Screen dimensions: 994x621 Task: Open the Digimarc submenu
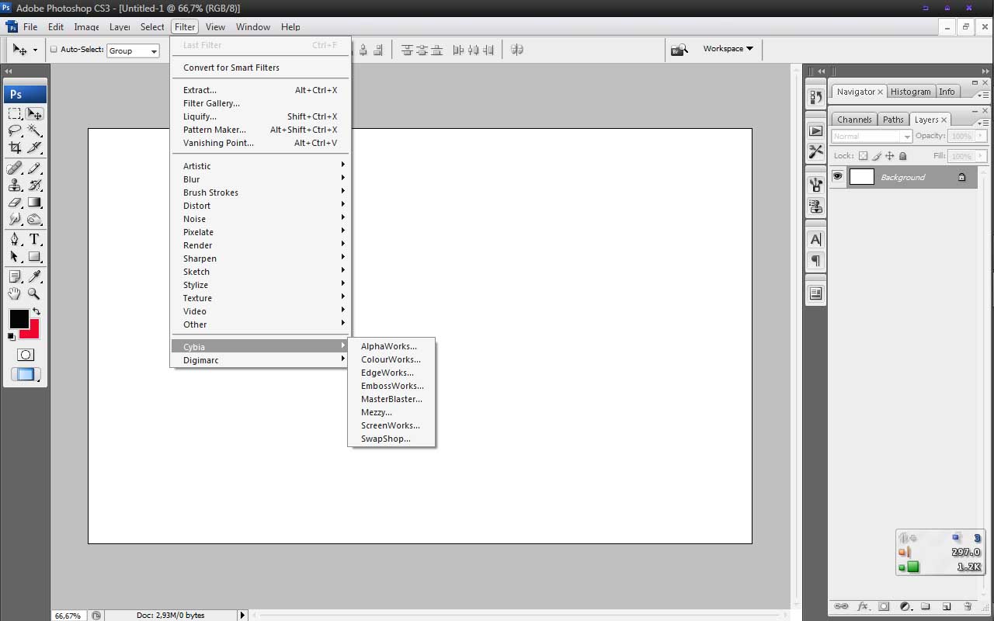pyautogui.click(x=260, y=360)
